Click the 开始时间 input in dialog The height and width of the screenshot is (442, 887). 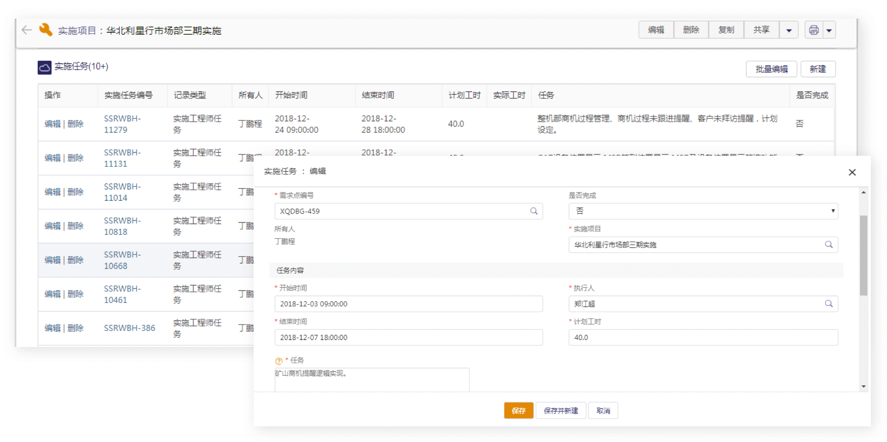tap(409, 304)
